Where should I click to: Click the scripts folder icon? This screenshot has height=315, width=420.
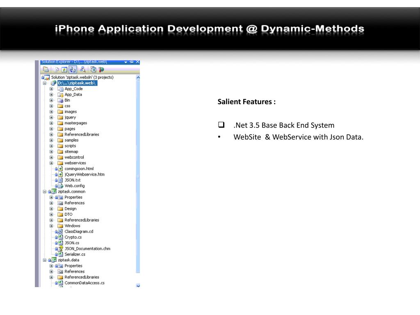(x=60, y=146)
